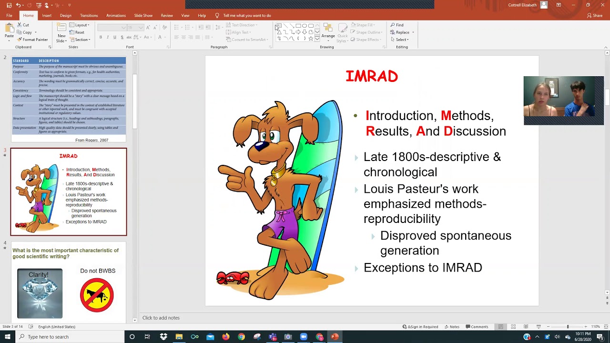Image resolution: width=610 pixels, height=343 pixels.
Task: Switch to the Slide Show tab
Action: coord(143,15)
